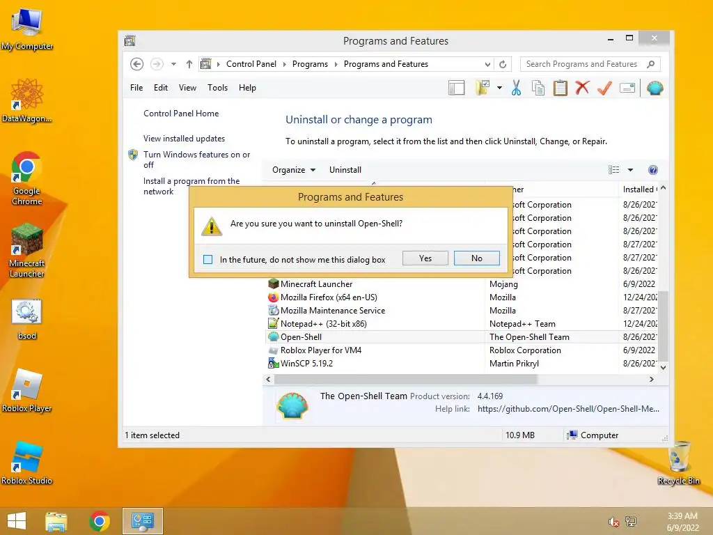Click horizontal scrollbar right arrow
The height and width of the screenshot is (535, 713).
(652, 379)
